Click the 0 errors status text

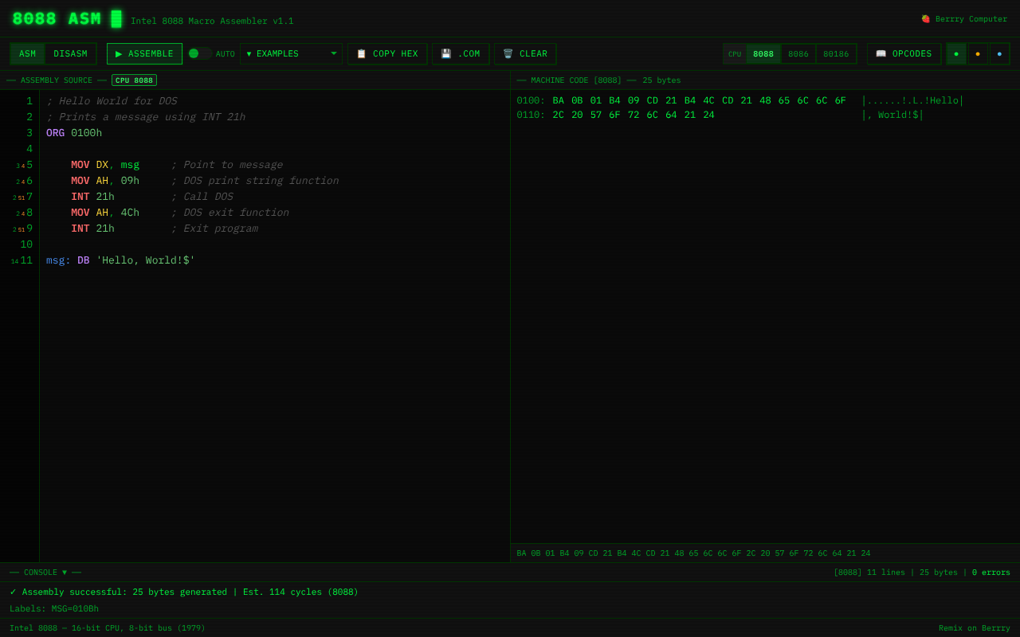[991, 573]
